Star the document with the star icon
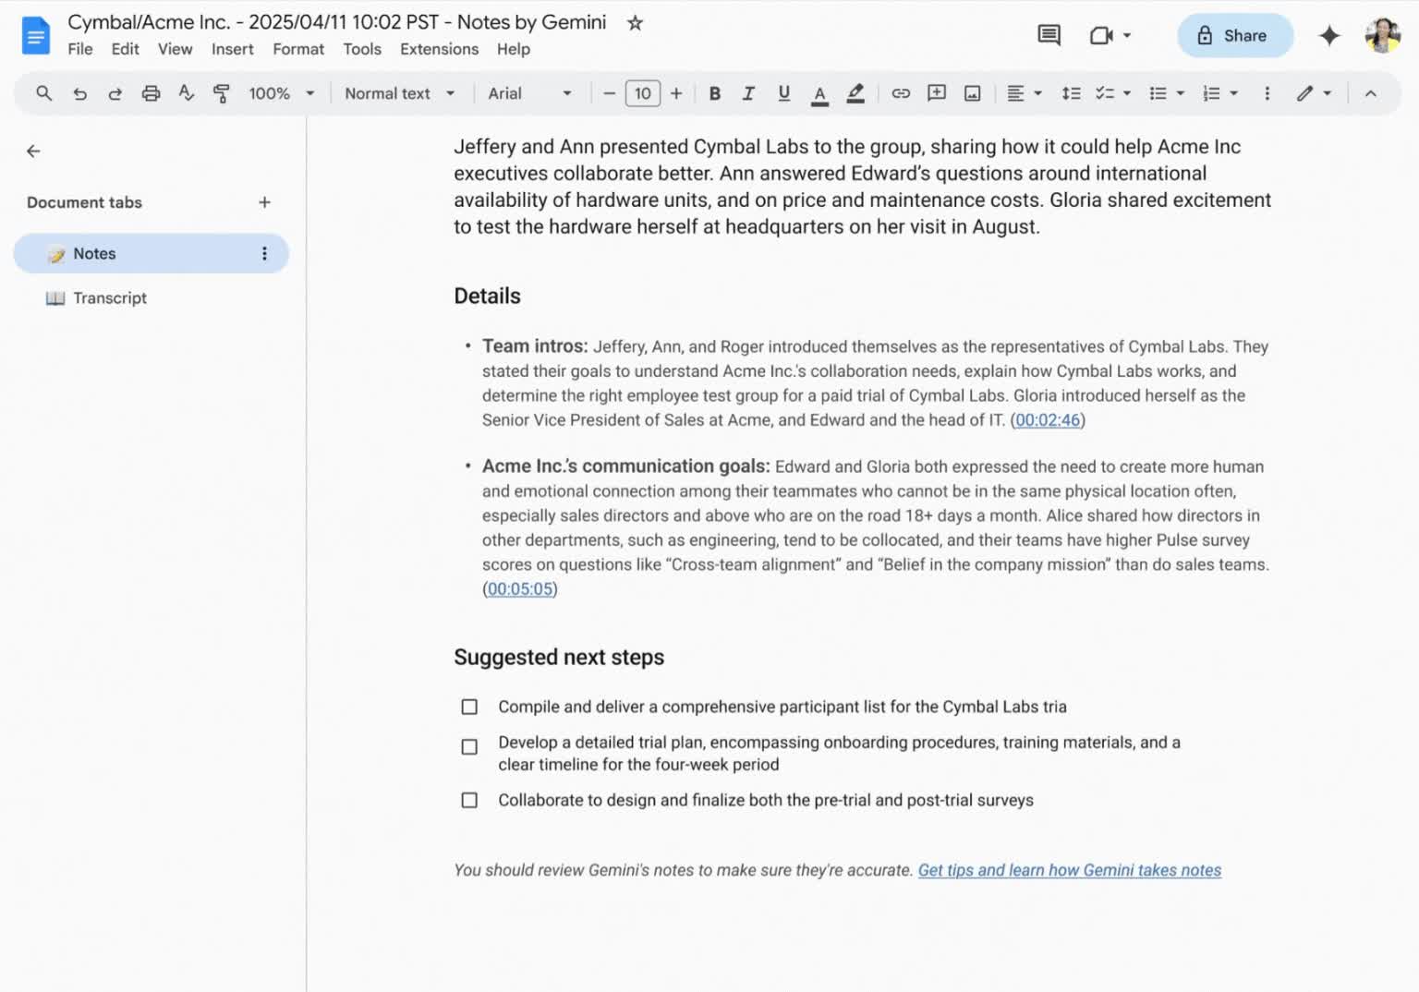1419x992 pixels. click(635, 23)
